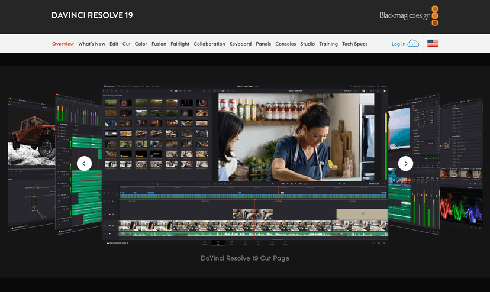Open the US flag region selector
This screenshot has height=292, width=490.
pyautogui.click(x=433, y=43)
